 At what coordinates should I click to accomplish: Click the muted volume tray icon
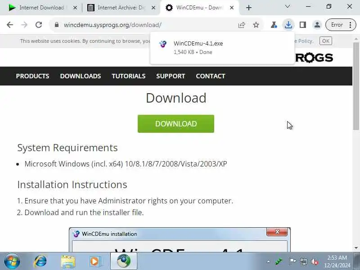tap(315, 261)
